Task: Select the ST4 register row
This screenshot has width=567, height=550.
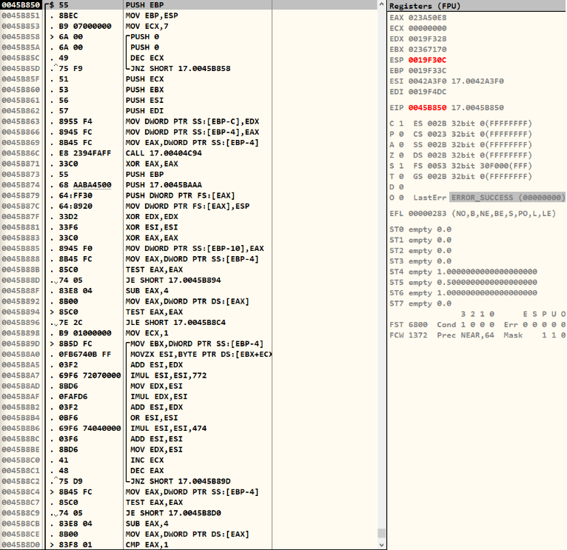Action: click(463, 272)
